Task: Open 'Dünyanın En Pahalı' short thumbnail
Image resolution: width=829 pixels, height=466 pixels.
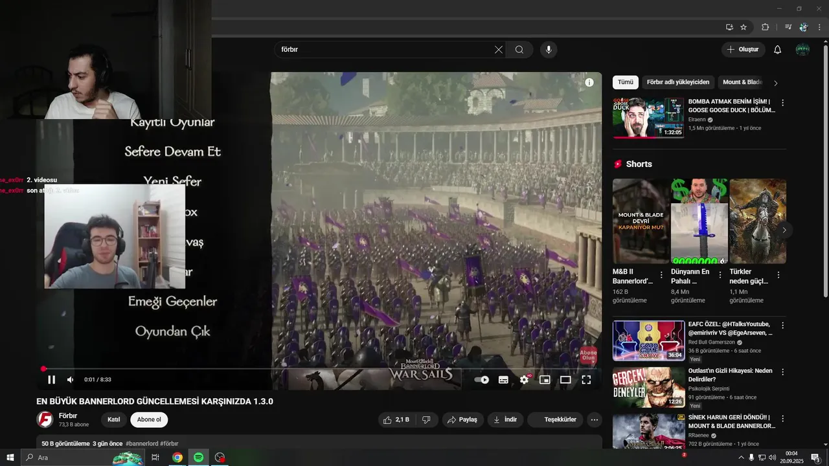Action: click(x=699, y=221)
